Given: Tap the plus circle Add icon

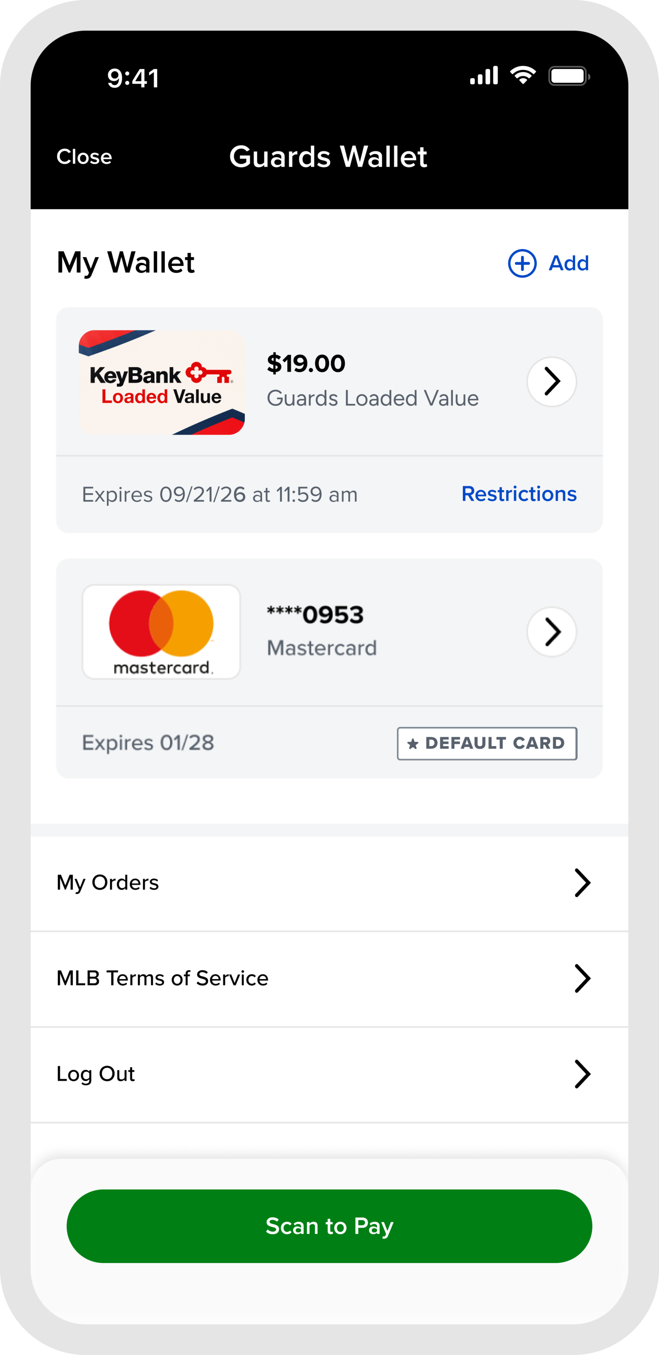Looking at the screenshot, I should click(522, 263).
